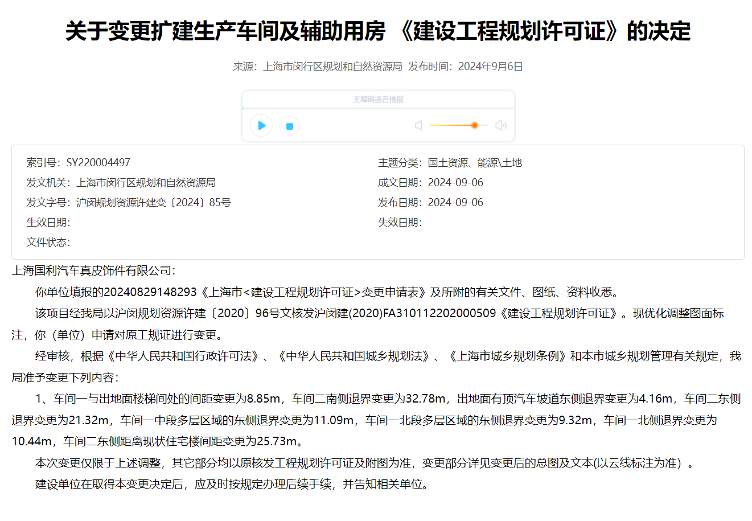752x521 pixels.
Task: Click the 生效日期 label
Action: 48,223
